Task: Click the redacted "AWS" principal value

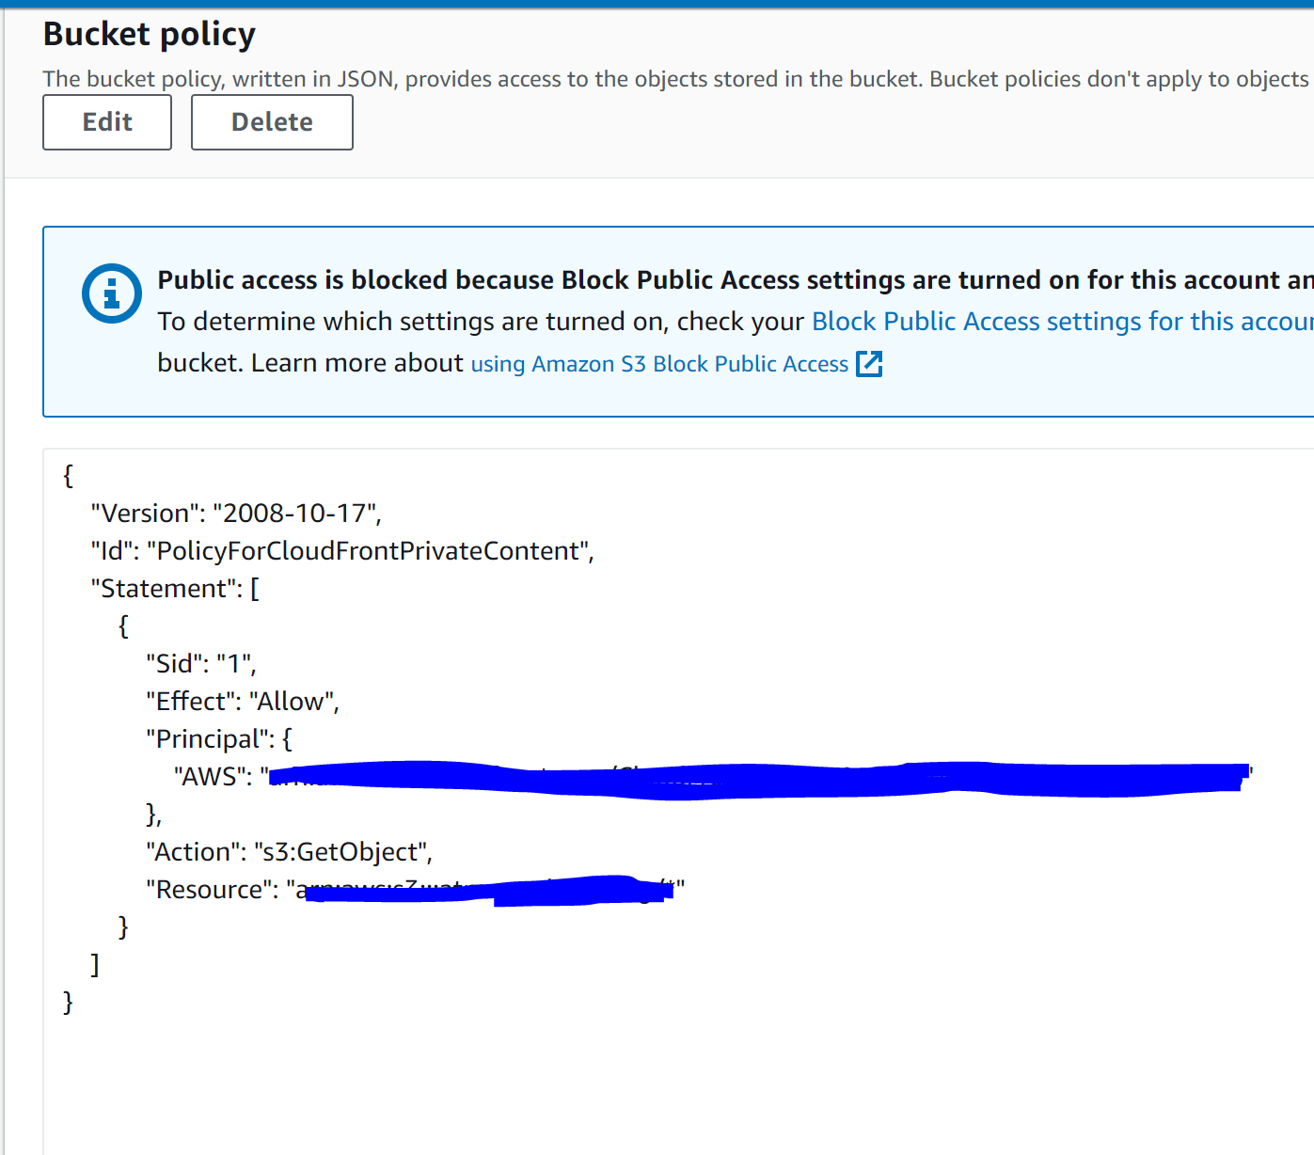Action: (x=752, y=779)
